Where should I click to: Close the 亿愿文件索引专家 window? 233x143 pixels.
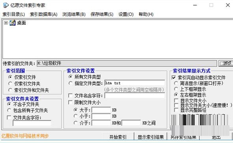[228, 5]
